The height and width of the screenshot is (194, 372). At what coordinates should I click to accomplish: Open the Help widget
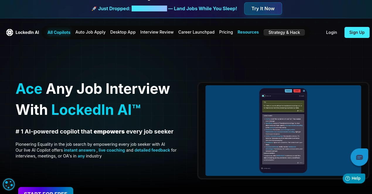point(354,178)
